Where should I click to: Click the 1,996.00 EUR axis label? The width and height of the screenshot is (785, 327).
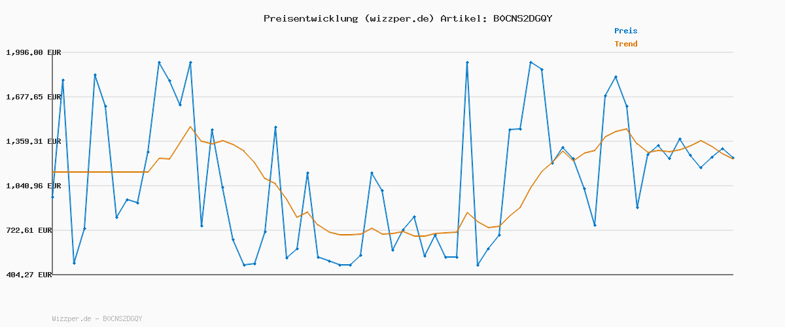33,52
